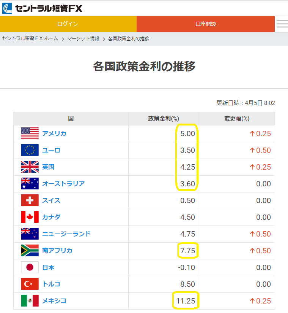Select Japan's policy rate -0.10
Viewport: 288px width, 313px height.
(186, 267)
